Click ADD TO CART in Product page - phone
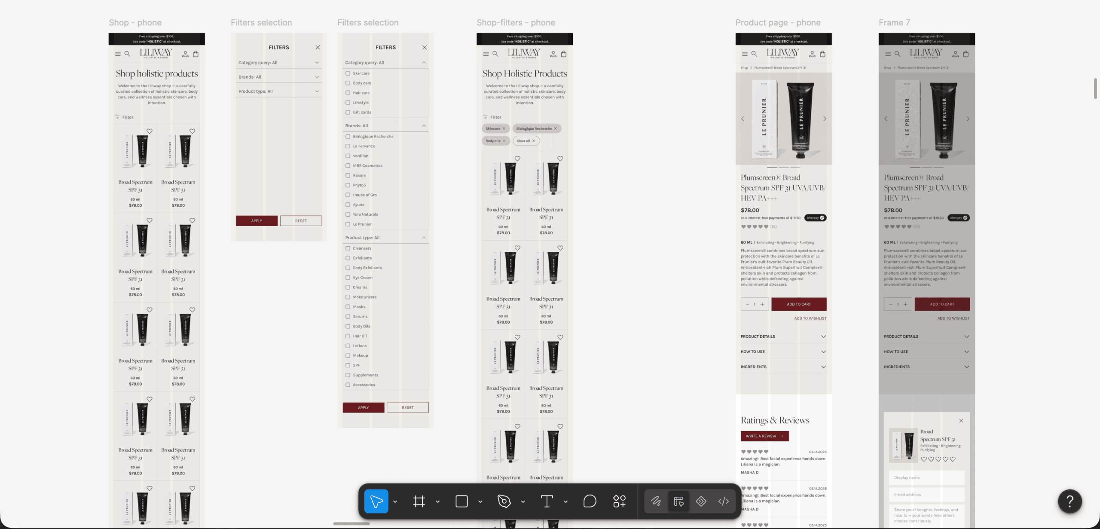The height and width of the screenshot is (529, 1100). coord(799,304)
